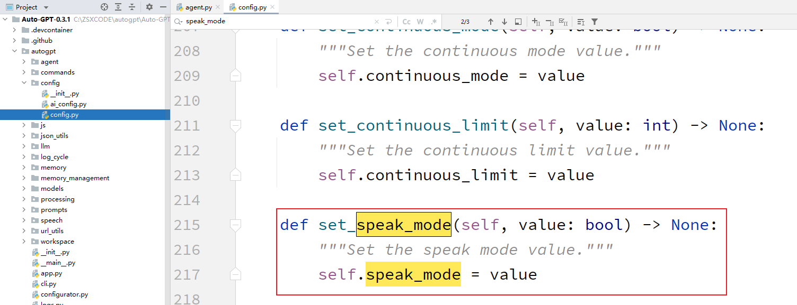The height and width of the screenshot is (305, 797).
Task: Click the speak_mode search input field
Action: pos(278,22)
